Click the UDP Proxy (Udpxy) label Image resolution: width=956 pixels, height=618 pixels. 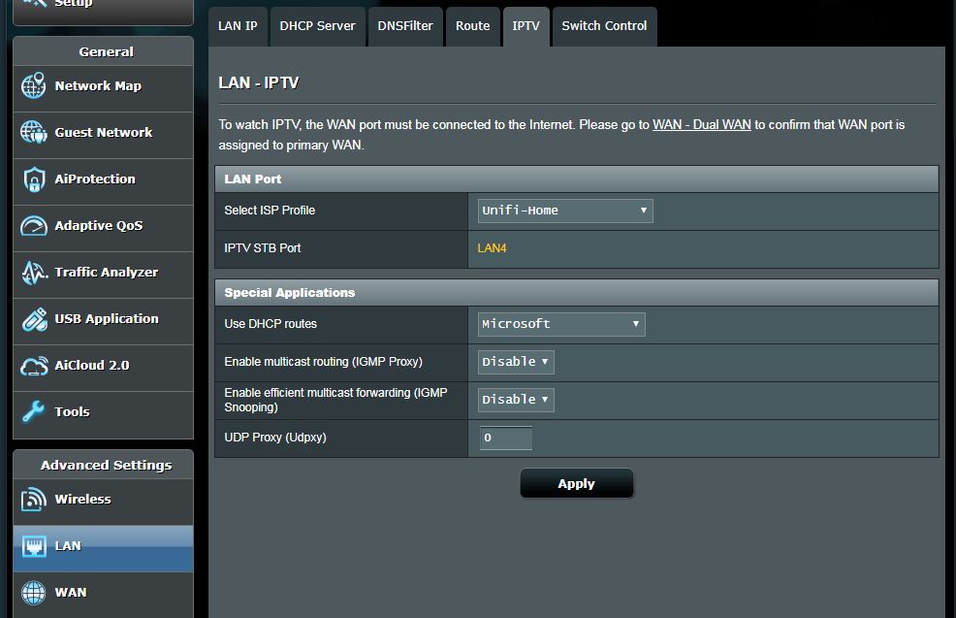click(275, 438)
